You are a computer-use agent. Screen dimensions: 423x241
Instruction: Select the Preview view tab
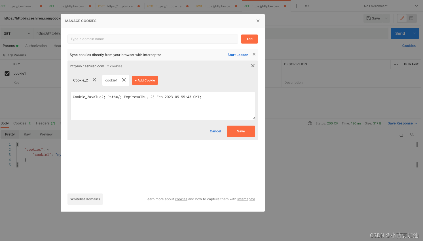tap(46, 134)
